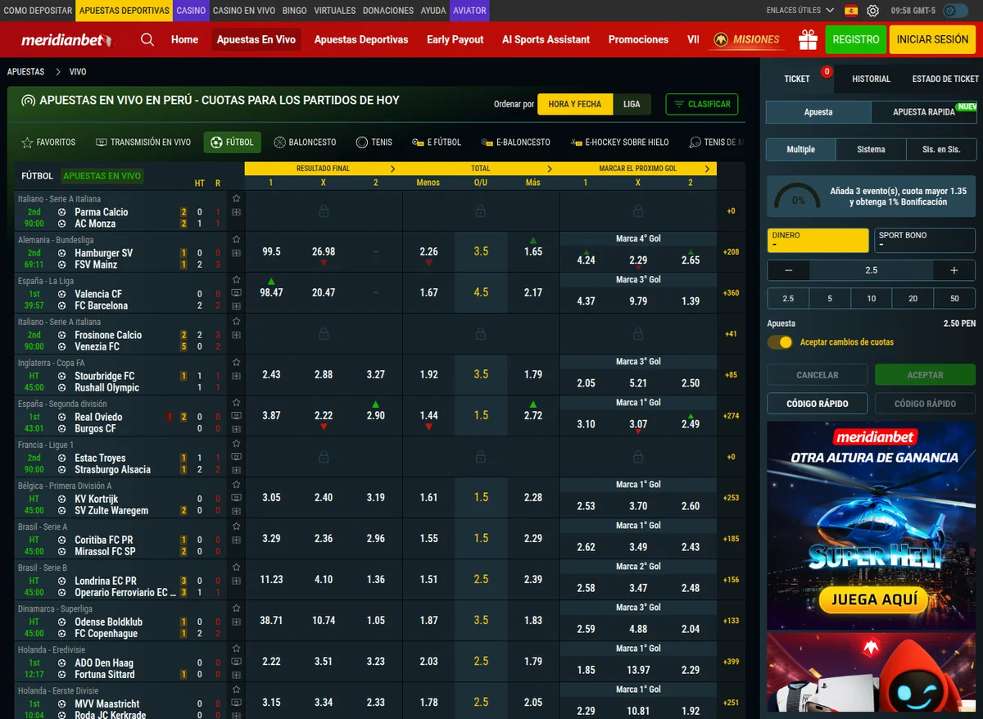This screenshot has width=983, height=719.
Task: Favorite the Stourbridge FC match star
Action: 237,362
